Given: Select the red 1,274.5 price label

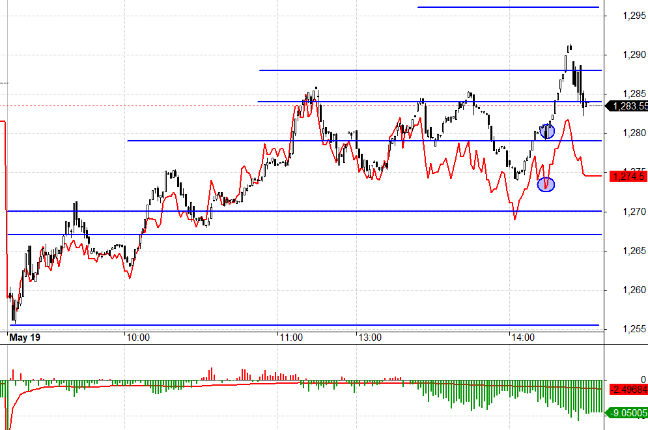Looking at the screenshot, I should tap(628, 176).
